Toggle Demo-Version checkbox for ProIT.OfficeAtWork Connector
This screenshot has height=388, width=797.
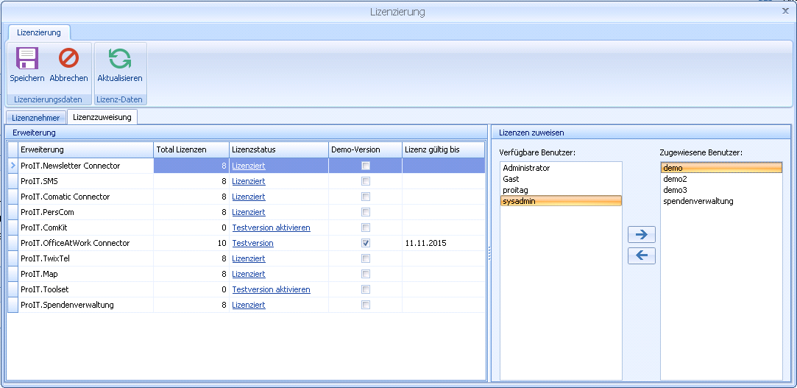pyautogui.click(x=366, y=243)
